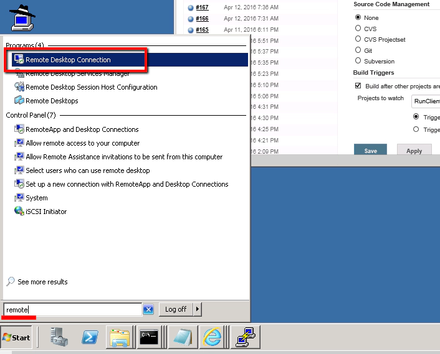Click the Save button
The image size is (440, 354).
370,149
